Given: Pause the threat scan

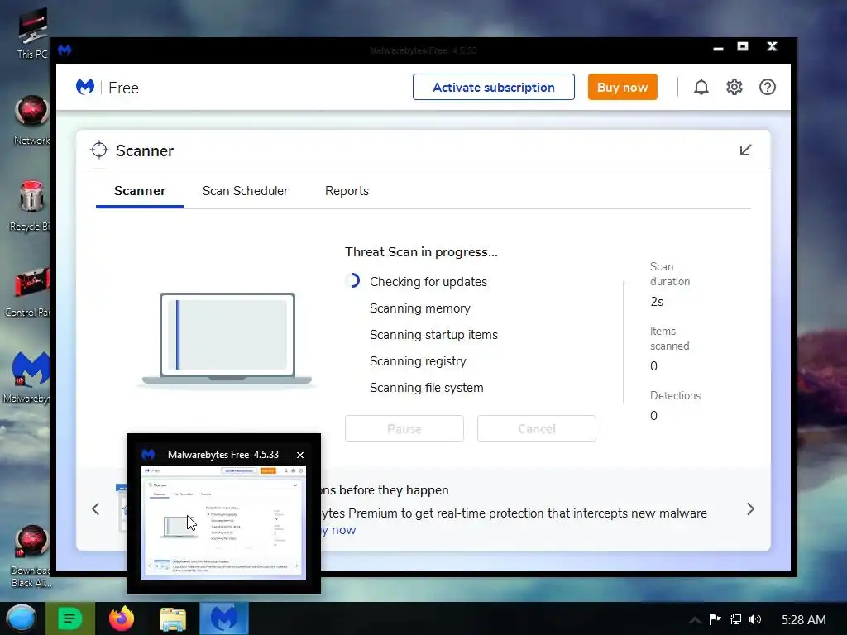Looking at the screenshot, I should click(x=404, y=428).
